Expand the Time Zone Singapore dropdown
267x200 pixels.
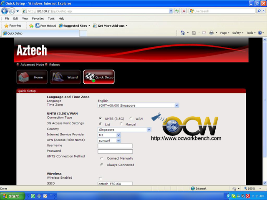tap(177, 105)
